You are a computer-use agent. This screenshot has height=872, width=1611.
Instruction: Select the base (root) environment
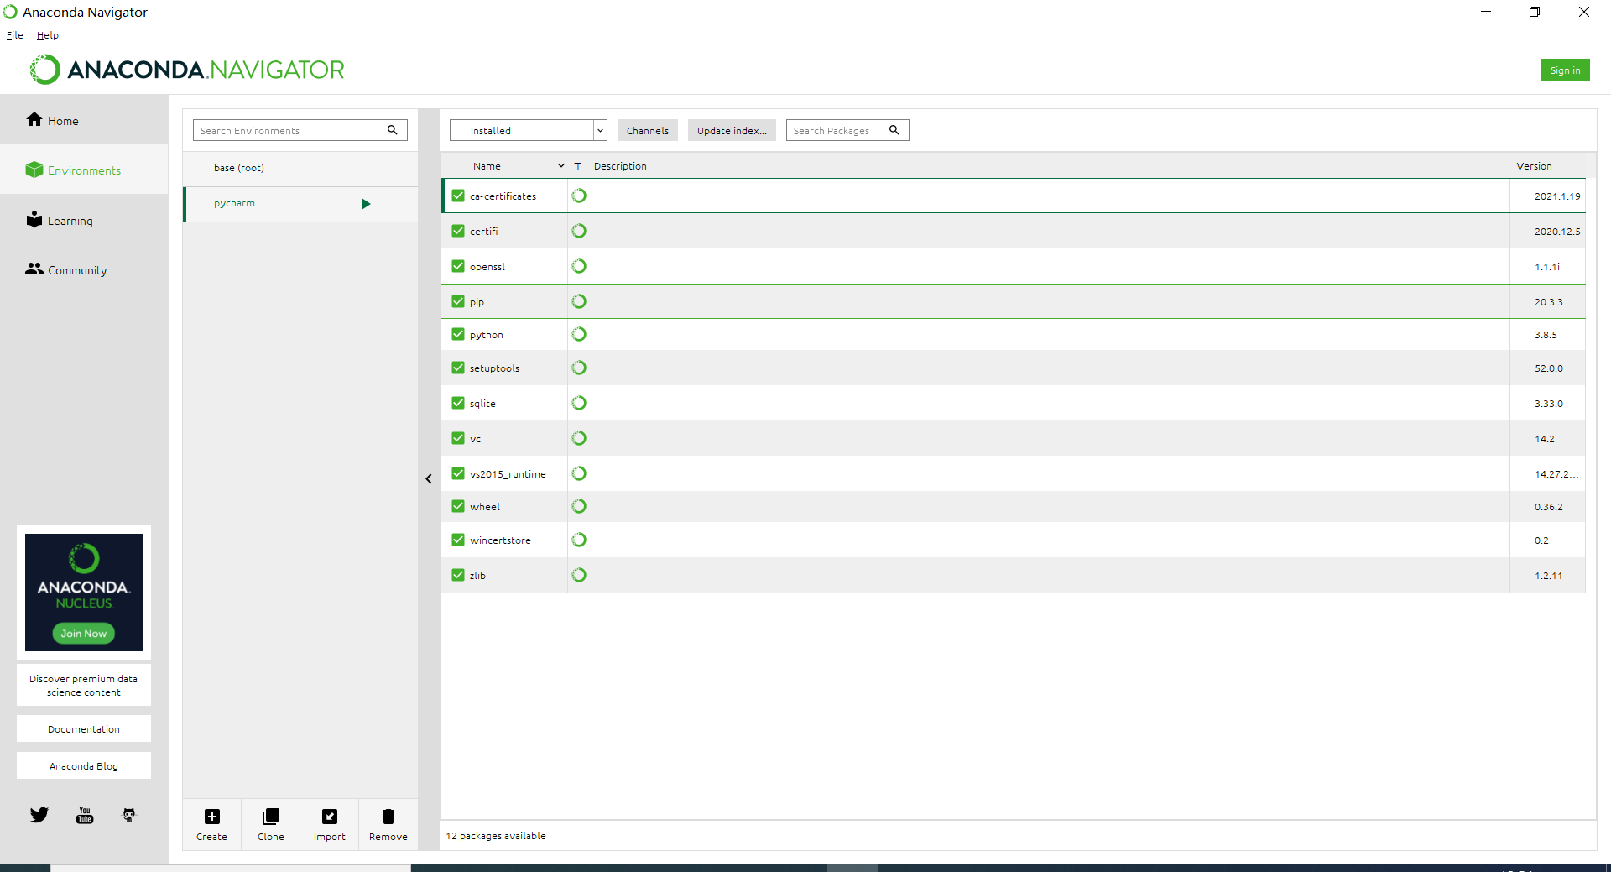click(x=300, y=168)
